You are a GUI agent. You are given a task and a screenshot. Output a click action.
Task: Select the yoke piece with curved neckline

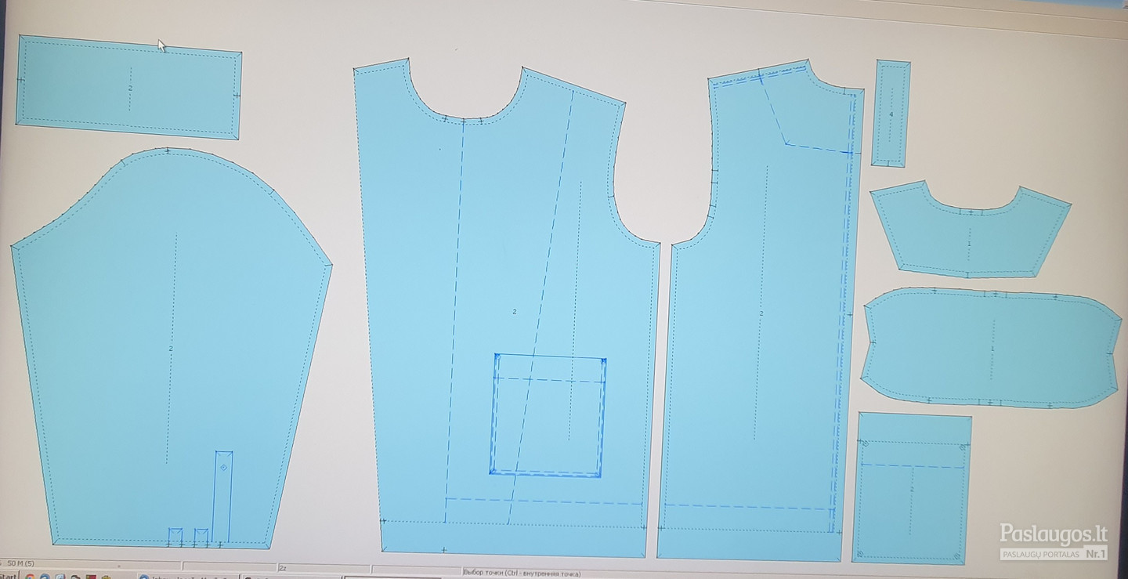click(x=970, y=230)
